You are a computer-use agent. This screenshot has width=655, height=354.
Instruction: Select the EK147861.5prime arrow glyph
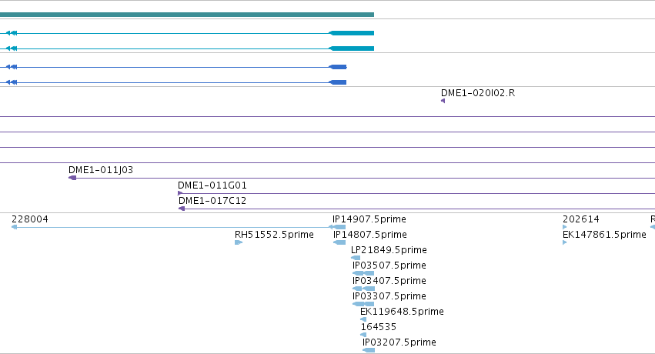[565, 242]
